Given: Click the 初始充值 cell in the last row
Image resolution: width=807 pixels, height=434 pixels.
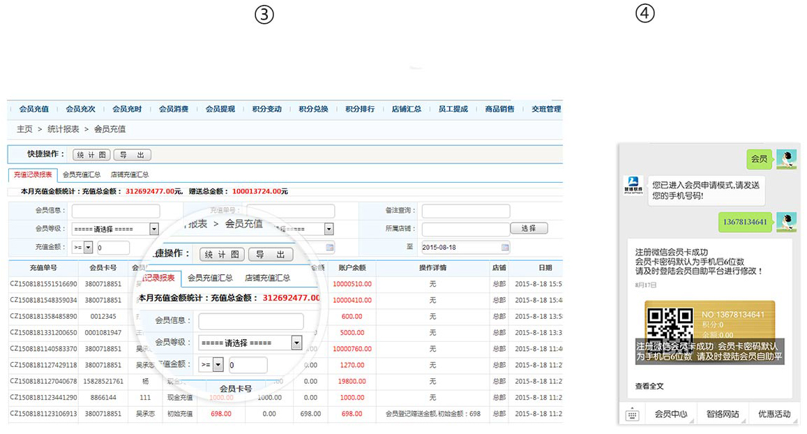Looking at the screenshot, I should click(x=180, y=414).
